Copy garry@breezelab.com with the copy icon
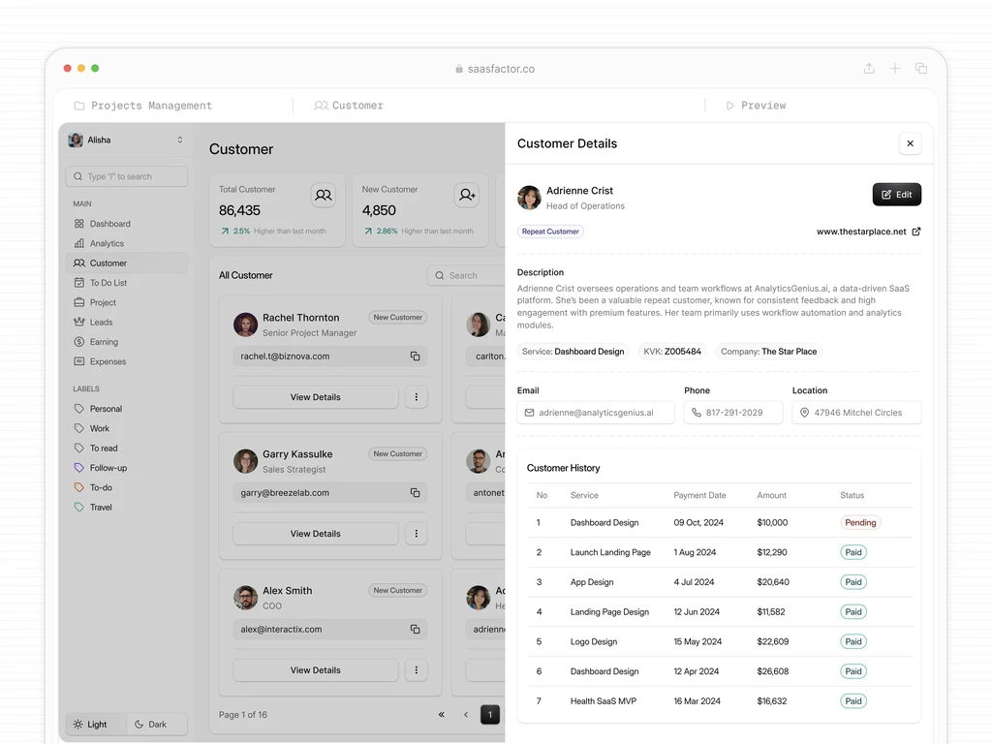Viewport: 992px width, 744px height. [415, 493]
